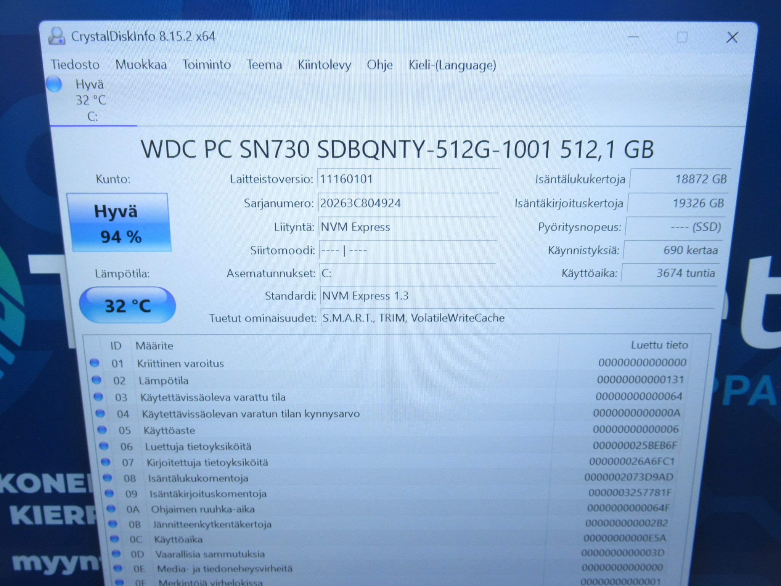Click status dot of Jännitteenkytkentäkertoja row
The image size is (781, 586).
click(113, 524)
